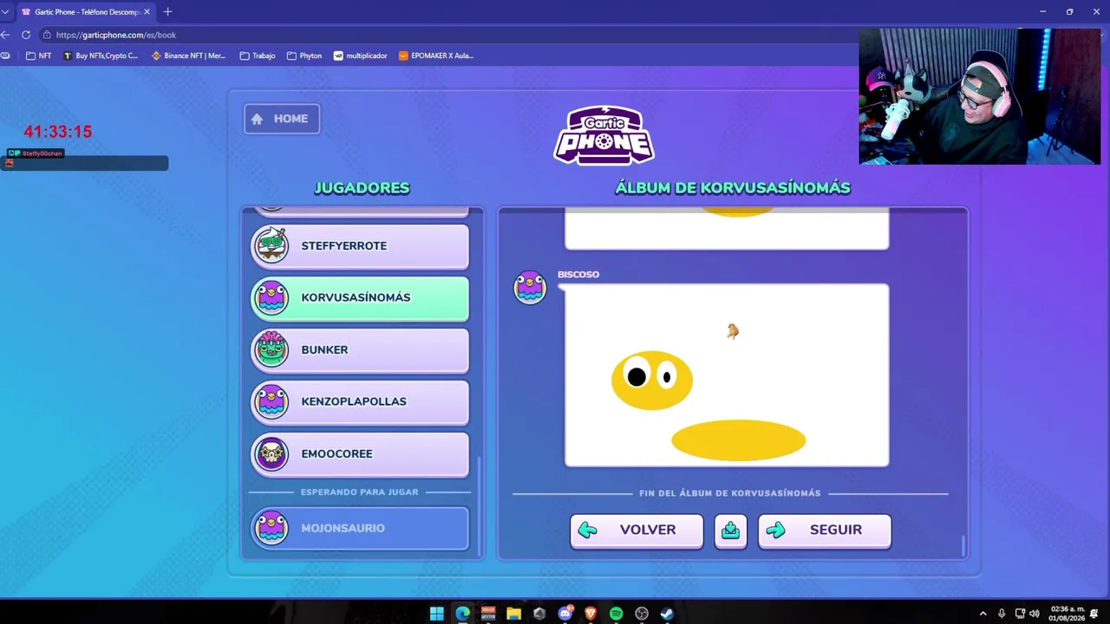Open Discord from the taskbar
Viewport: 1110px width, 624px height.
coord(565,614)
